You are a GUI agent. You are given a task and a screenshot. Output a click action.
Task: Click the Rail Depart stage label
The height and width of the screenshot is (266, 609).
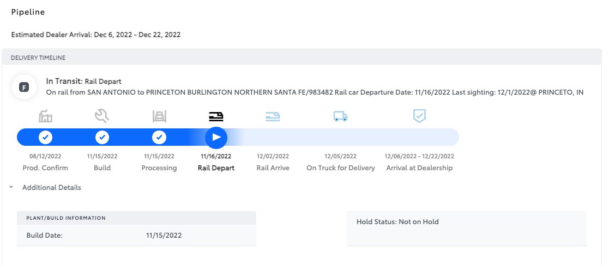(216, 168)
